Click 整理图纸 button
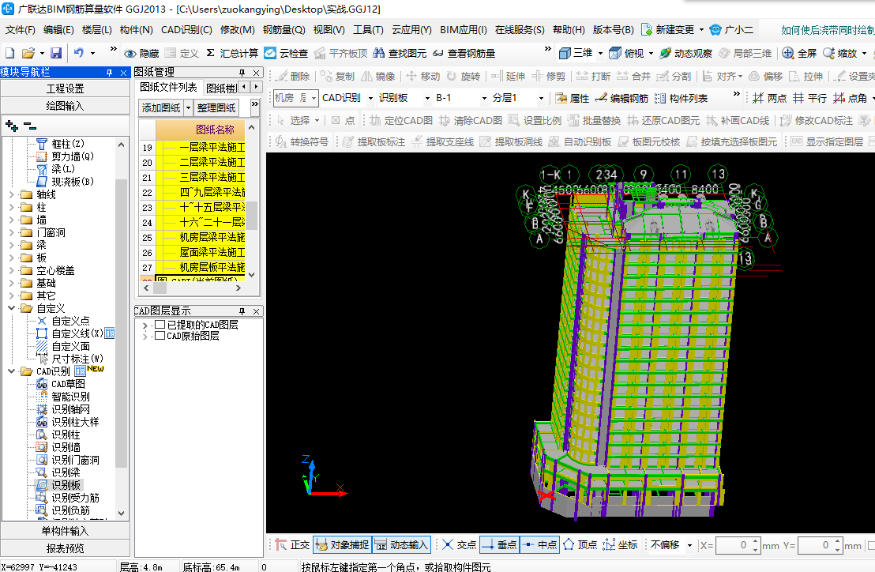 [216, 107]
